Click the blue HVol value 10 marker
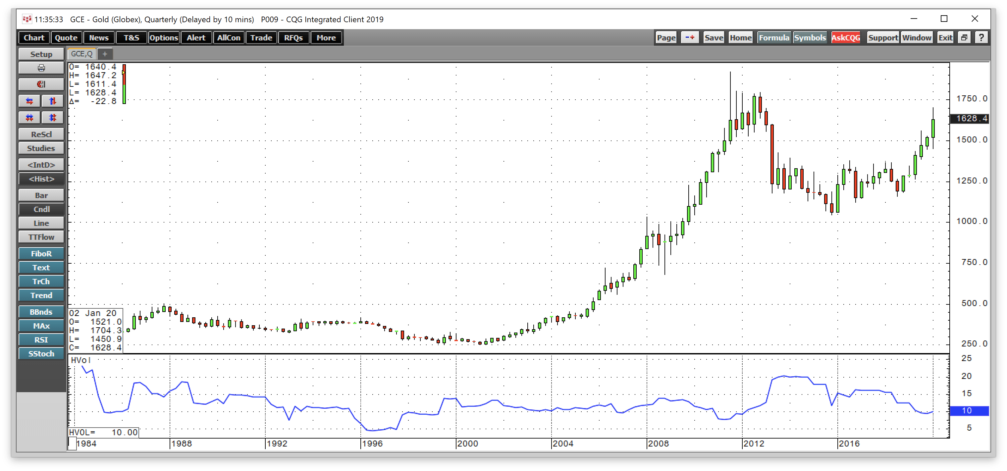The height and width of the screenshot is (471, 1007). click(x=969, y=410)
